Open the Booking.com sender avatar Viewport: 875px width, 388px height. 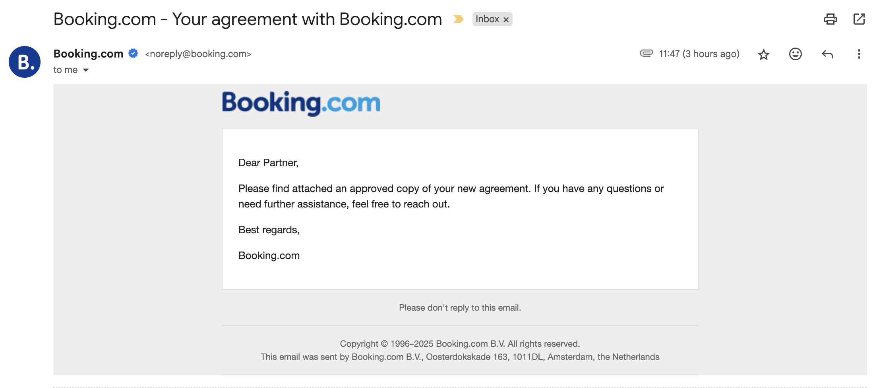[x=25, y=62]
